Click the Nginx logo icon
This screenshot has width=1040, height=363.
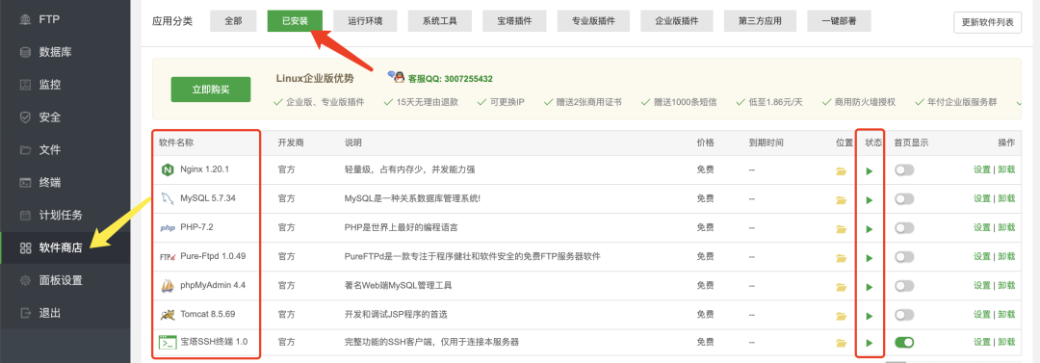[167, 169]
